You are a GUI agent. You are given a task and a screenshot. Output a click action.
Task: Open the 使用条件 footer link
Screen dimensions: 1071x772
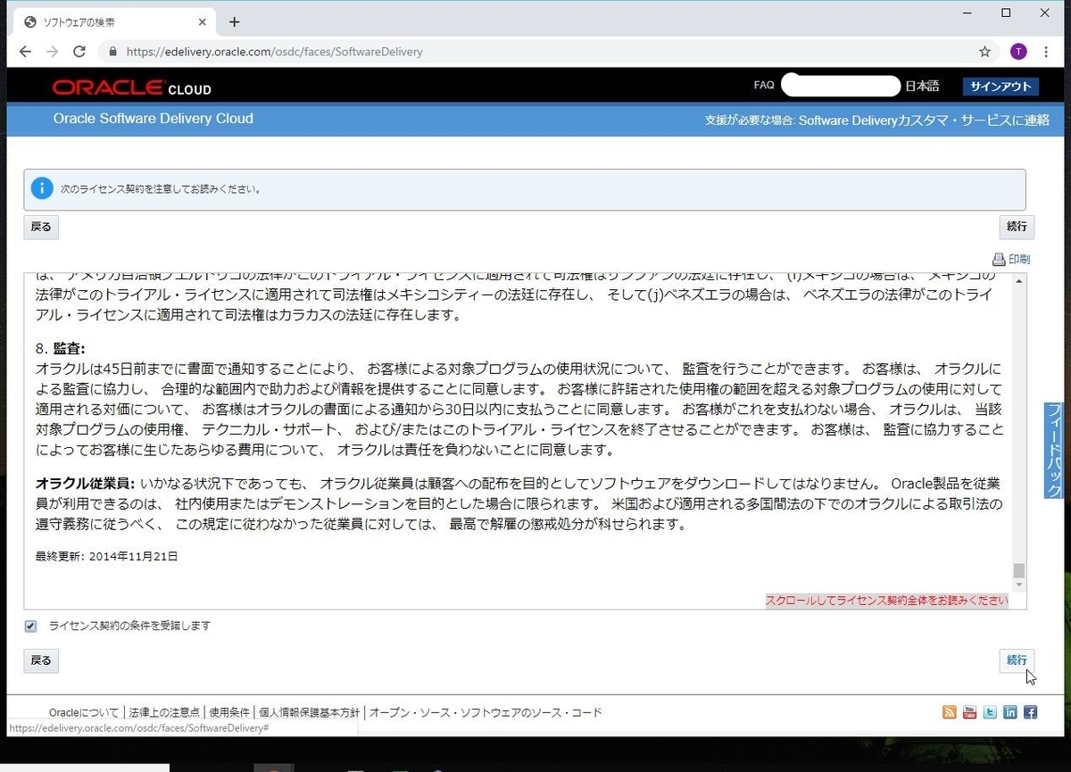(228, 712)
